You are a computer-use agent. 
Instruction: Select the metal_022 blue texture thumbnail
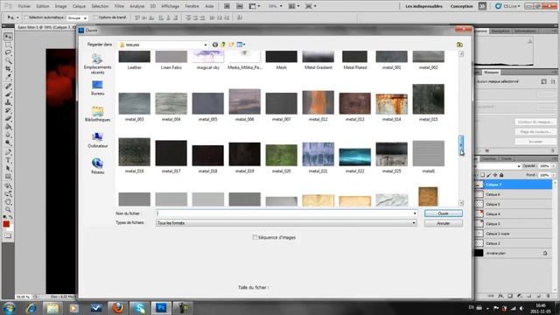tap(354, 157)
